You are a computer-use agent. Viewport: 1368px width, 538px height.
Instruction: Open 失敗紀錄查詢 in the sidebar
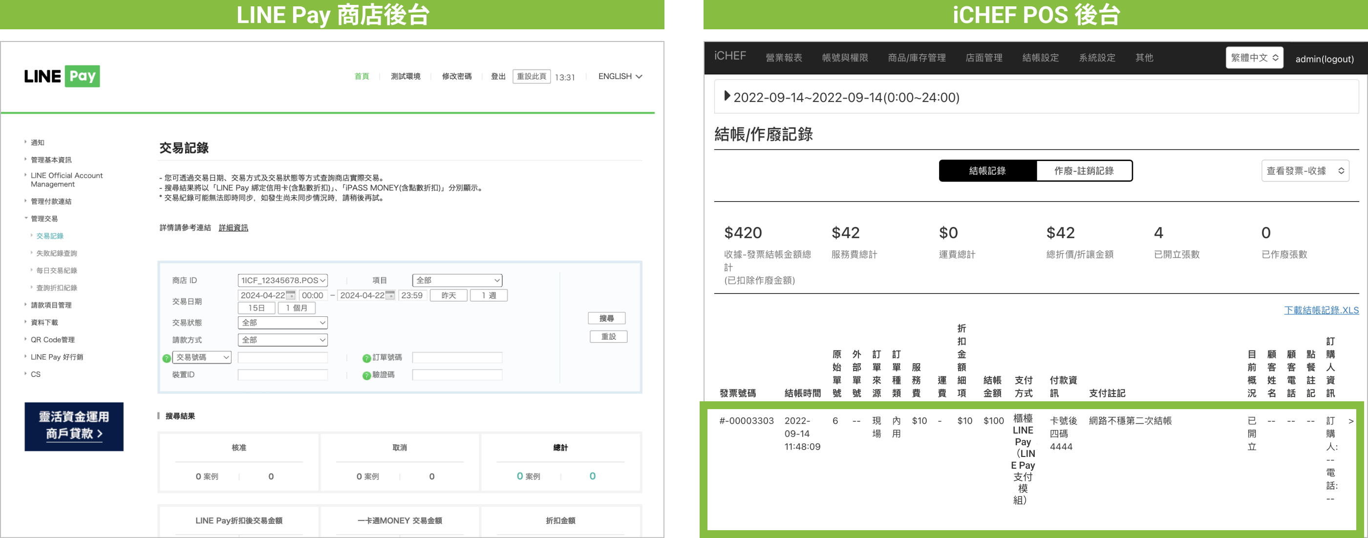(x=56, y=253)
